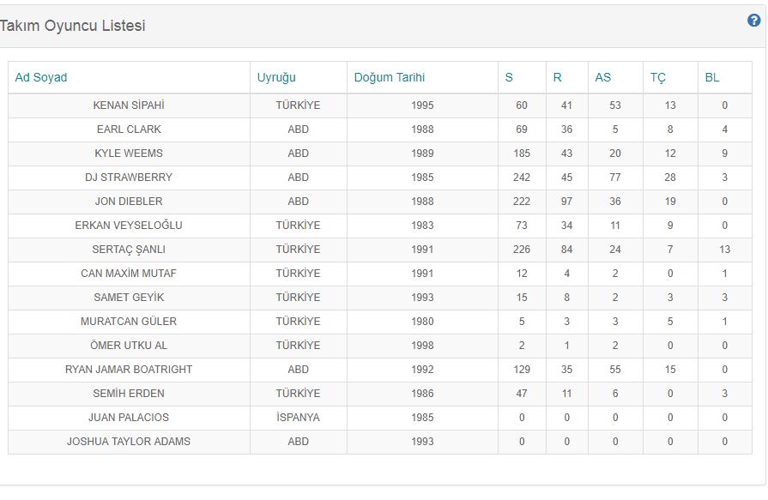Select the JUAN PALACIOS row
768x500 pixels.
point(129,418)
